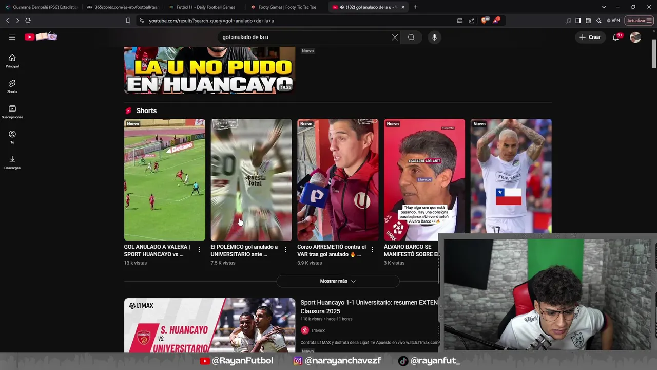Click the browser address bar URL
The image size is (657, 370).
(x=211, y=21)
